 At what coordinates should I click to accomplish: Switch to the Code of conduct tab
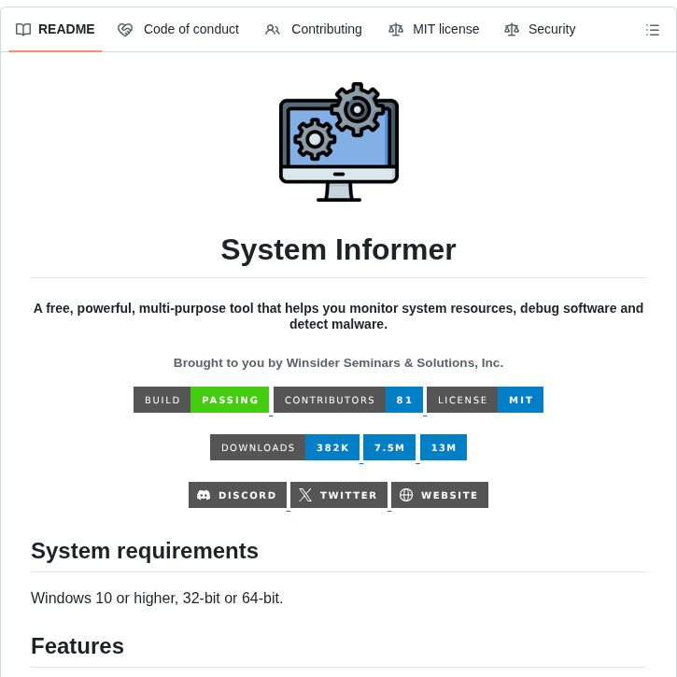pyautogui.click(x=178, y=29)
